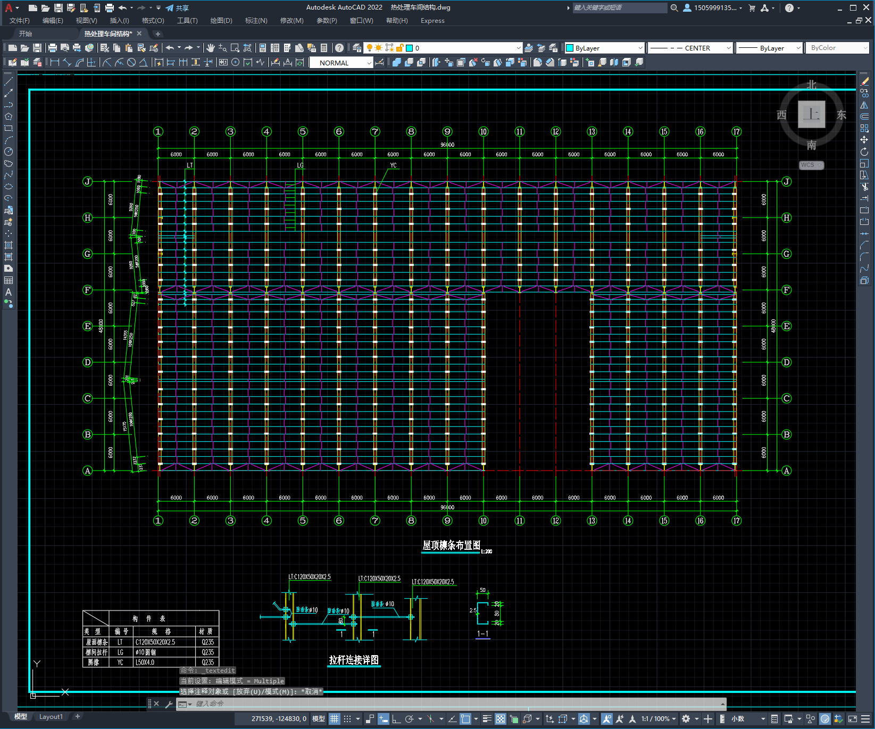
Task: Open the Autodesk App Store cart icon
Action: pyautogui.click(x=752, y=8)
